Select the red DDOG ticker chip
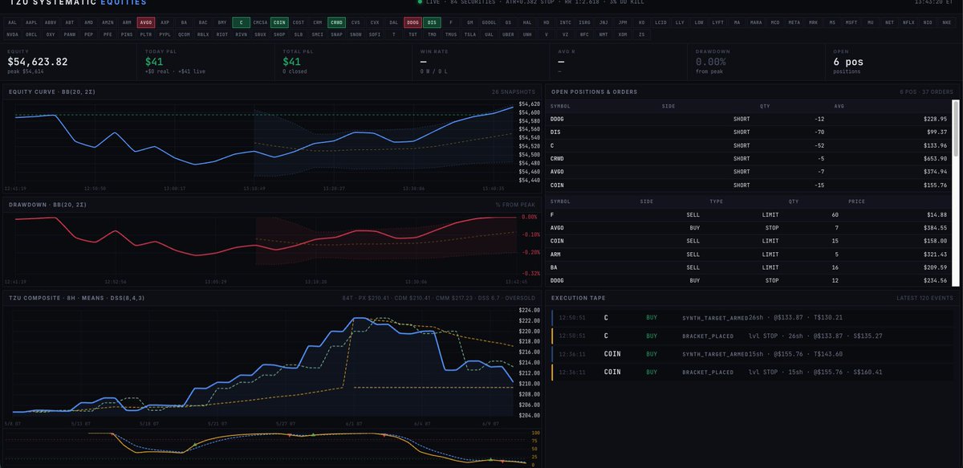Image resolution: width=963 pixels, height=468 pixels. click(x=412, y=22)
